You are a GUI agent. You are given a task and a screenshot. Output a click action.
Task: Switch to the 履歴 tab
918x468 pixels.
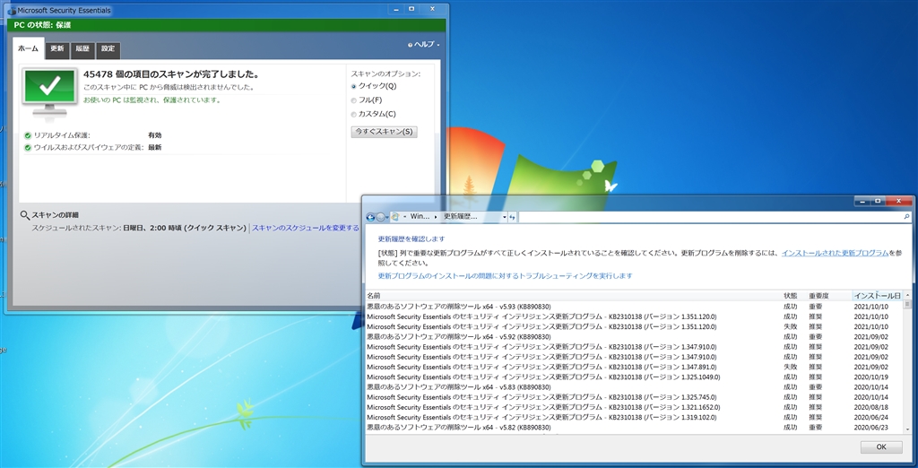(x=82, y=49)
